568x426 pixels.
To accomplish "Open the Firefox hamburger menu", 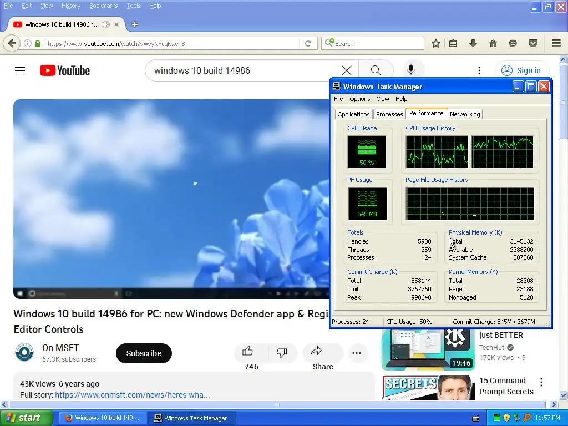I will point(556,43).
